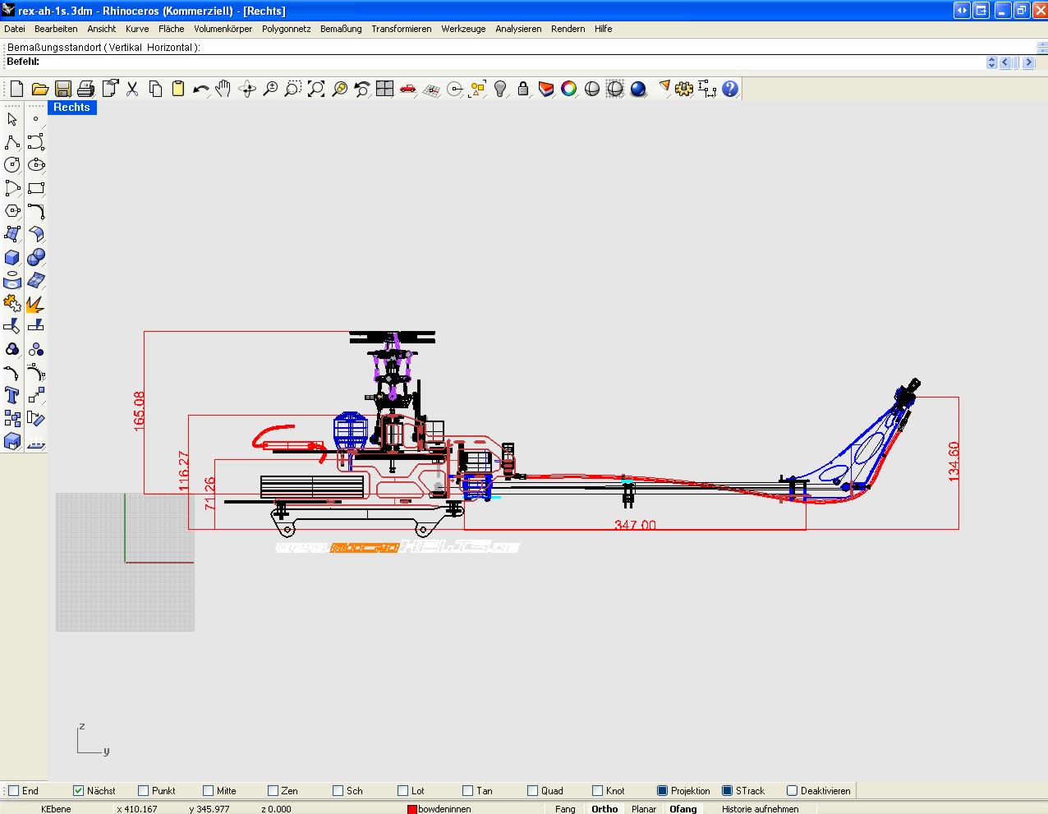Toggle the Projektion snap option
Image resolution: width=1048 pixels, height=814 pixels.
662,791
